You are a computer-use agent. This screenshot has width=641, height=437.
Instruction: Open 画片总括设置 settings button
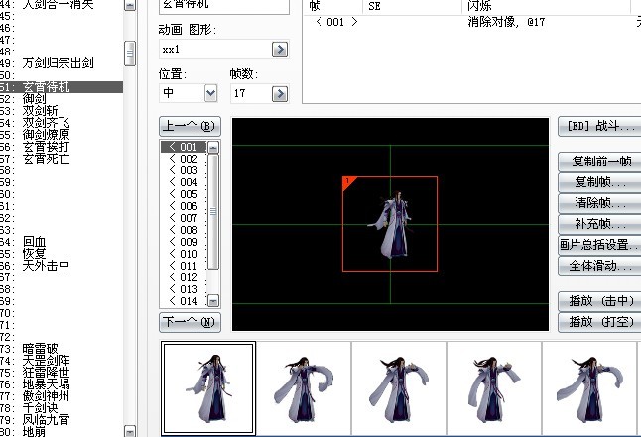click(x=599, y=245)
